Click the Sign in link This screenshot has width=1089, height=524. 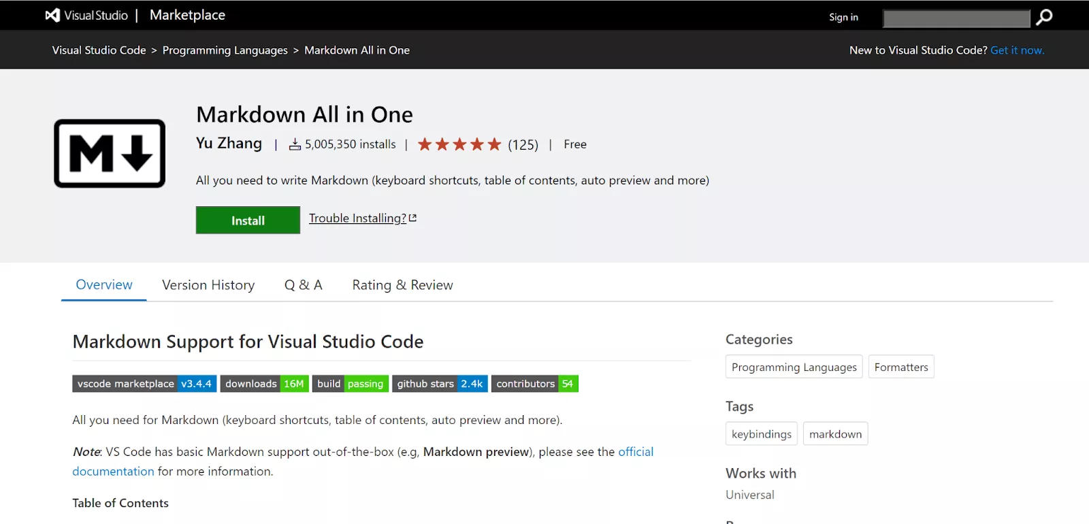(843, 17)
